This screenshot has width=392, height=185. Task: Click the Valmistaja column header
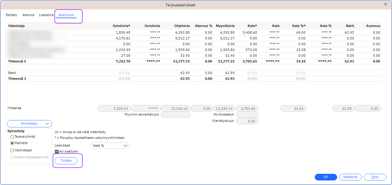coord(16,26)
